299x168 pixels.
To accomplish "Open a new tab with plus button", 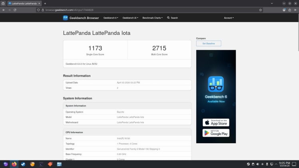I will [x=45, y=4].
